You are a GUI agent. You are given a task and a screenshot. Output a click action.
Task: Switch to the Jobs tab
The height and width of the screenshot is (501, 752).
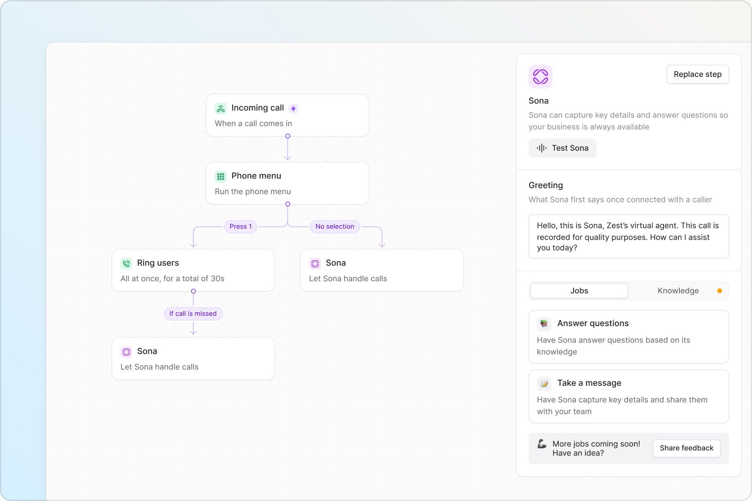tap(579, 291)
